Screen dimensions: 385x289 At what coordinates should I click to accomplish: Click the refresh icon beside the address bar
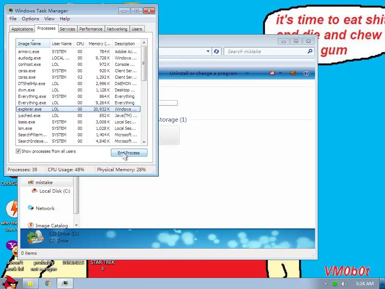tap(216, 51)
